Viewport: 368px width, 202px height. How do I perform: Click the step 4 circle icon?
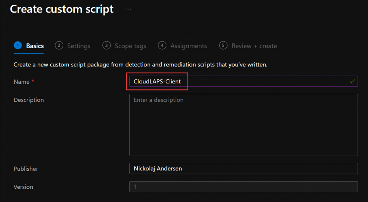162,45
